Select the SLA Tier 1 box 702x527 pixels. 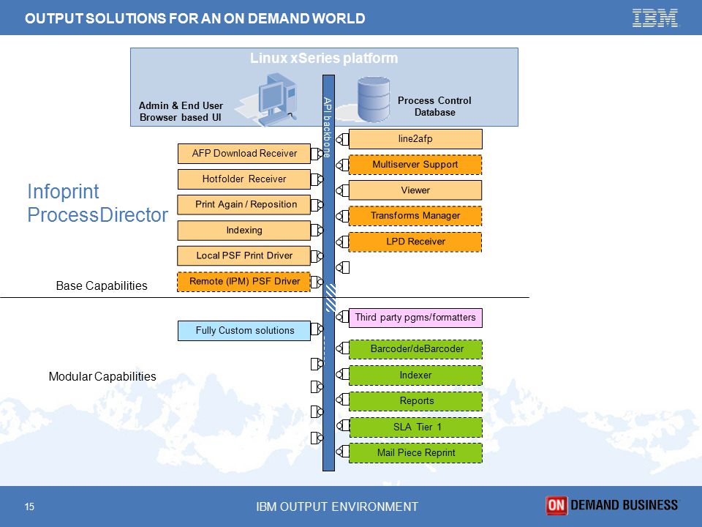(x=415, y=427)
